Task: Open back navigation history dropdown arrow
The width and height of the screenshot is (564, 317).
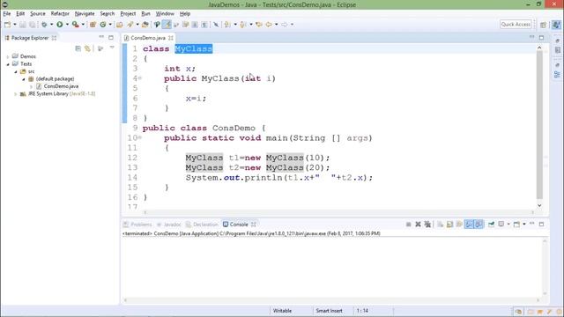Action: [x=276, y=25]
